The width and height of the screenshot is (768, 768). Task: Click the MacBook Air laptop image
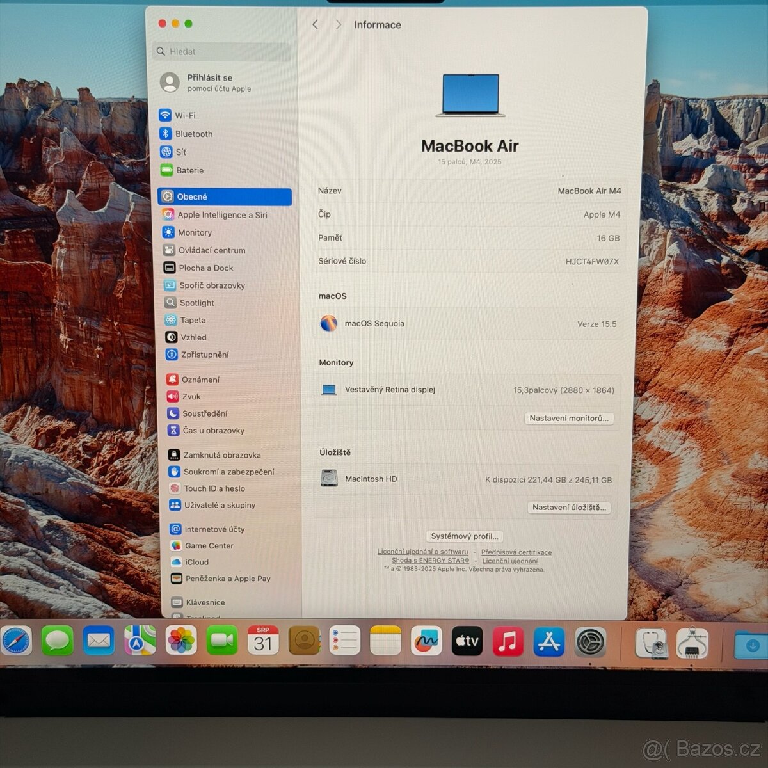coord(470,95)
